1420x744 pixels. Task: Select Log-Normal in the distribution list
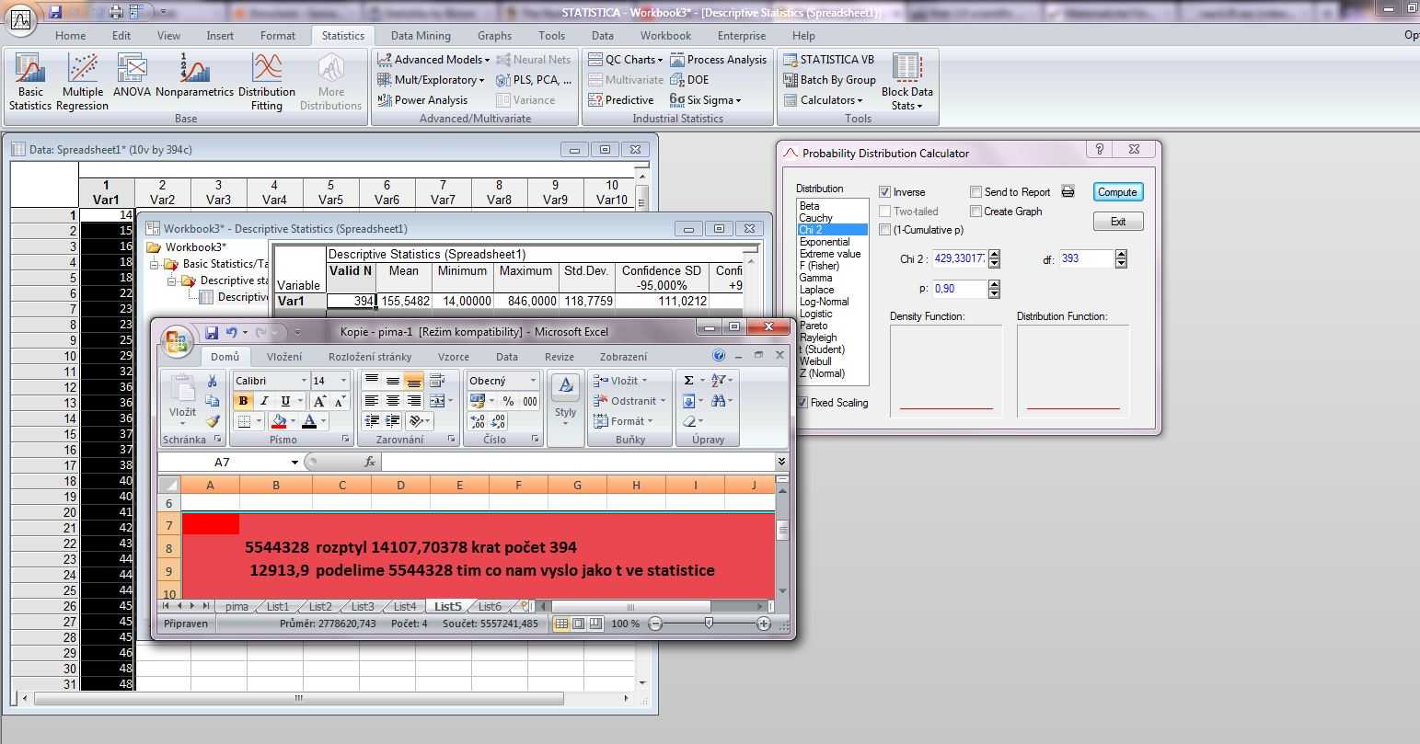point(824,302)
